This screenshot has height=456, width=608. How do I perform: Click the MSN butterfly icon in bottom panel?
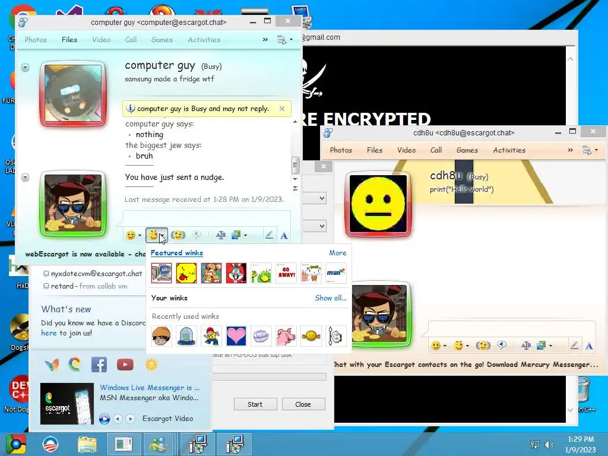point(52,365)
